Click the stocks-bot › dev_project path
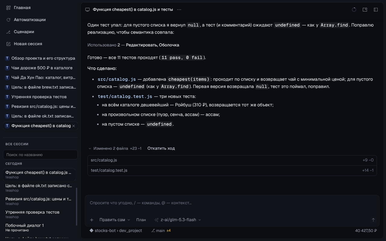 [116, 230]
